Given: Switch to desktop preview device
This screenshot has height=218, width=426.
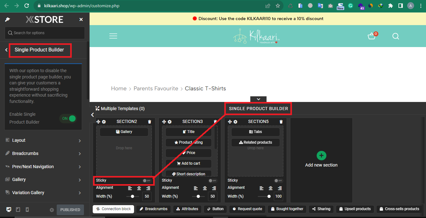Looking at the screenshot, I should pyautogui.click(x=9, y=210).
